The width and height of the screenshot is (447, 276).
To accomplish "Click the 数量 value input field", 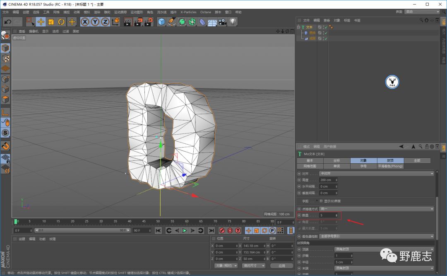I will click(328, 215).
